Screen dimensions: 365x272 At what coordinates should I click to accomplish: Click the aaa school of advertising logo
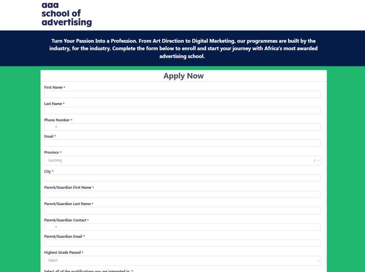(66, 14)
